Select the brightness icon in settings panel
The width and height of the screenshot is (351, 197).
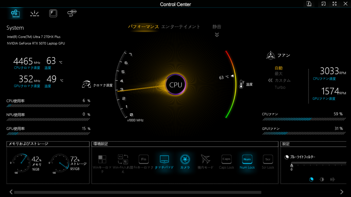322,179
